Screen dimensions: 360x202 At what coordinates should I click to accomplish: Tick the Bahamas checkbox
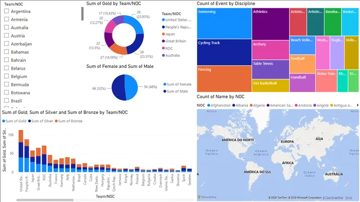coord(7,52)
